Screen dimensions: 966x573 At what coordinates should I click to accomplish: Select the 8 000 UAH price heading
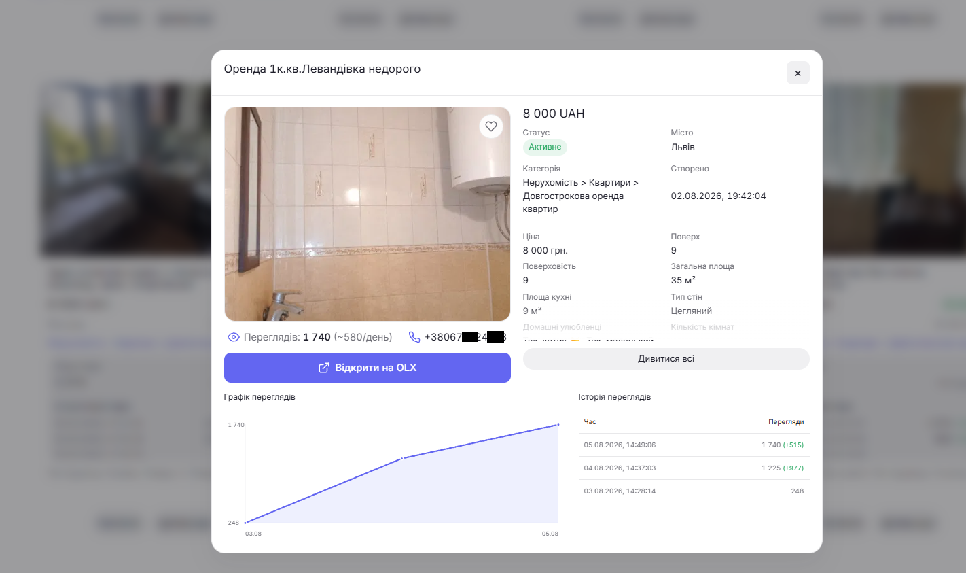pyautogui.click(x=554, y=114)
